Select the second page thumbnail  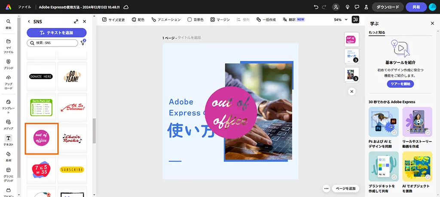tap(351, 56)
